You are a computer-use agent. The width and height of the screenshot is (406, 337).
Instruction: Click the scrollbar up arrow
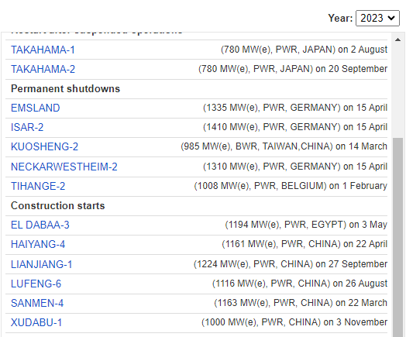pyautogui.click(x=398, y=40)
